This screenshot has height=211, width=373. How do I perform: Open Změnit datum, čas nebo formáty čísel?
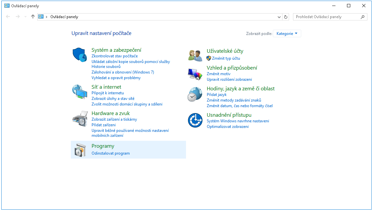(240, 106)
